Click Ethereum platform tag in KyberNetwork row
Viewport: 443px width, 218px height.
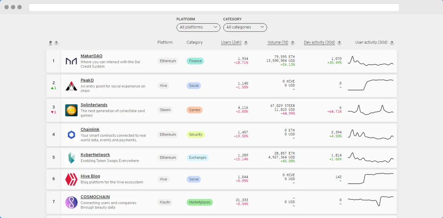168,158
